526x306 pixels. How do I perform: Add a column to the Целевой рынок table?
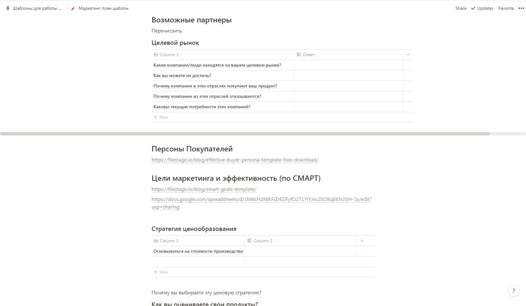coord(408,55)
